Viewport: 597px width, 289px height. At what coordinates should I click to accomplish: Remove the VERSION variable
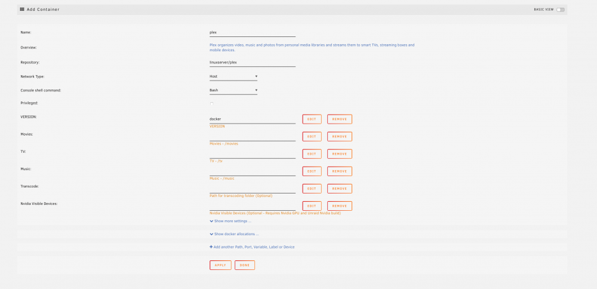(x=340, y=119)
